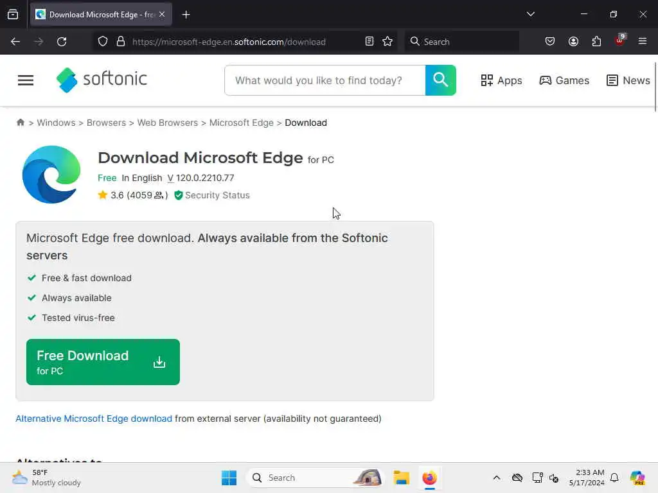Click the 3.6 star rating
The height and width of the screenshot is (493, 658).
pyautogui.click(x=132, y=195)
